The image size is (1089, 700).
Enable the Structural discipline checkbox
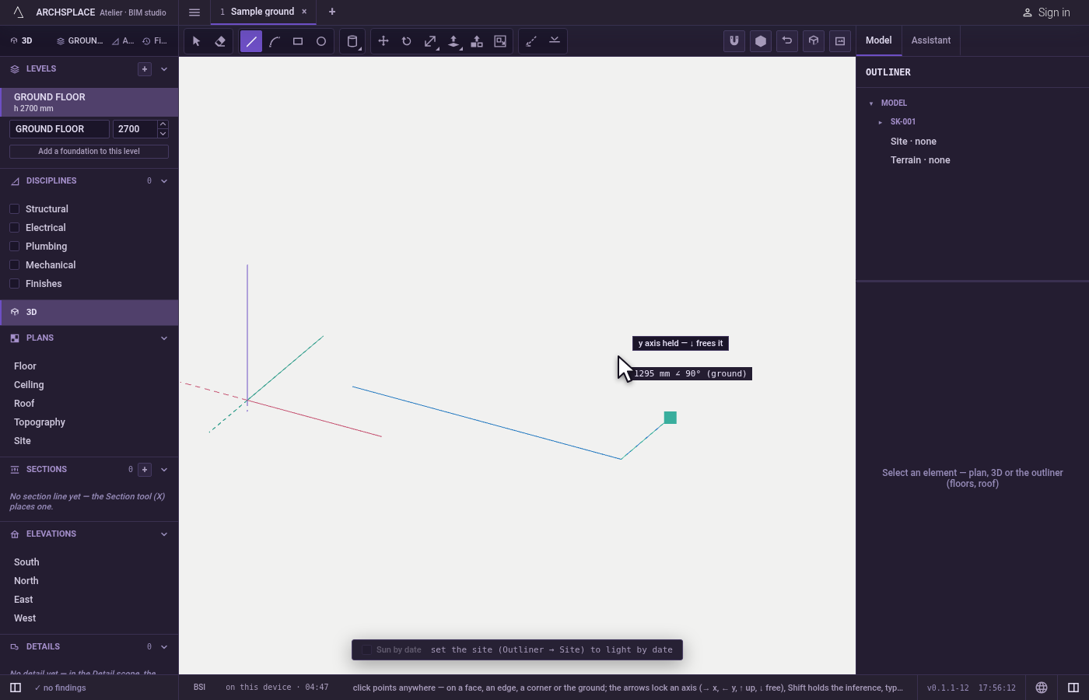(x=14, y=209)
